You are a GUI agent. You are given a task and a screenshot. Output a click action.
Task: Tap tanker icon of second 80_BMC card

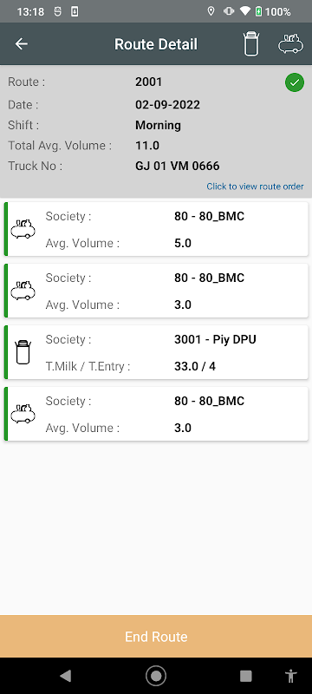tap(23, 291)
